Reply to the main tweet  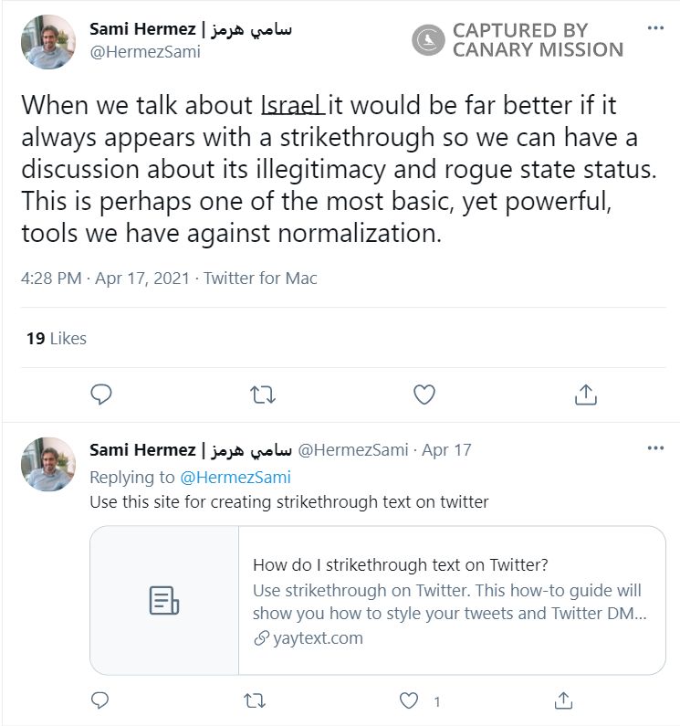coord(101,394)
